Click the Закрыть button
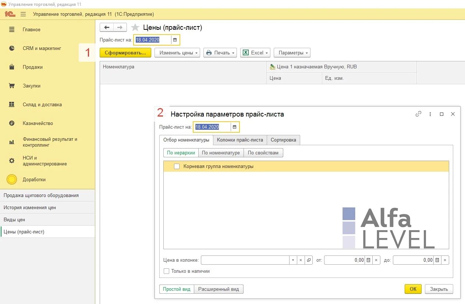The height and width of the screenshot is (304, 465). (439, 289)
